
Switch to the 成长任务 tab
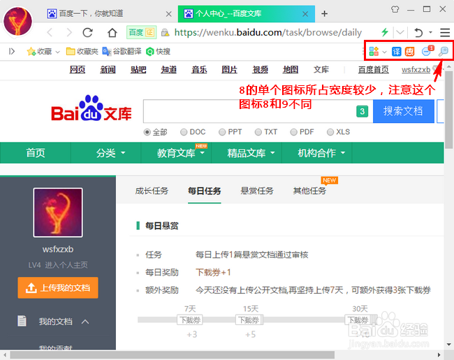click(x=152, y=191)
